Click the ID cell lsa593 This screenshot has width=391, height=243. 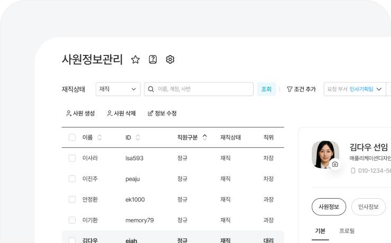pos(134,158)
